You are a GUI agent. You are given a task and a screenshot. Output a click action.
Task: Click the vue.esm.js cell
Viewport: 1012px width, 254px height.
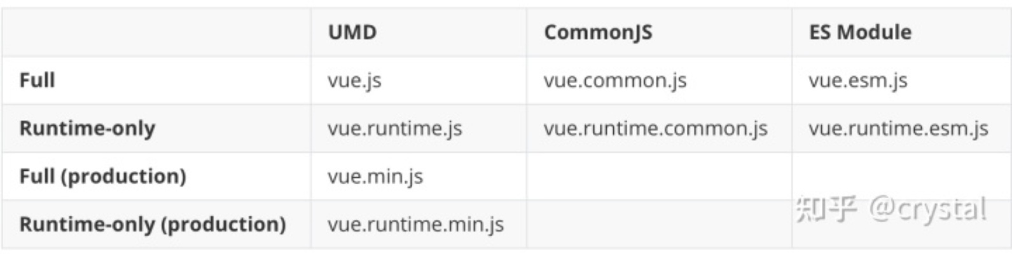point(858,81)
